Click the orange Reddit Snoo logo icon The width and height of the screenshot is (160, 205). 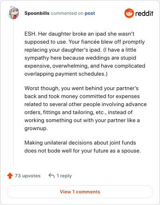[x=129, y=13]
